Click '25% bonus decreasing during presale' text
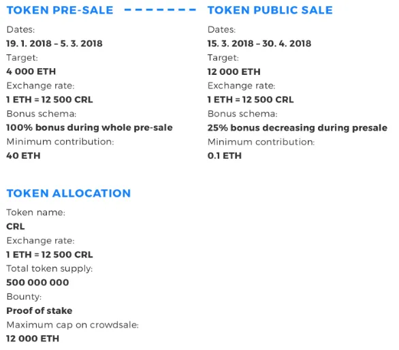Viewport: 399px width, 350px height. pyautogui.click(x=298, y=128)
